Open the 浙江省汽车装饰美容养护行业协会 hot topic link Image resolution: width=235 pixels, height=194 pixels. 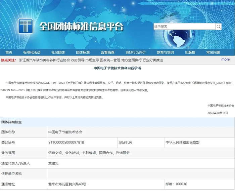(x=44, y=60)
